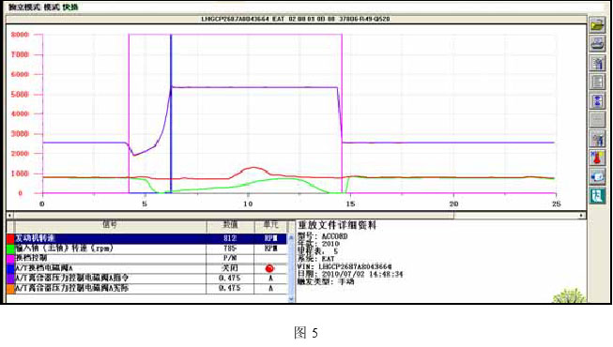Click the toolbar icon just above the thermometer
Viewport: 613px width, 347px height.
[597, 139]
